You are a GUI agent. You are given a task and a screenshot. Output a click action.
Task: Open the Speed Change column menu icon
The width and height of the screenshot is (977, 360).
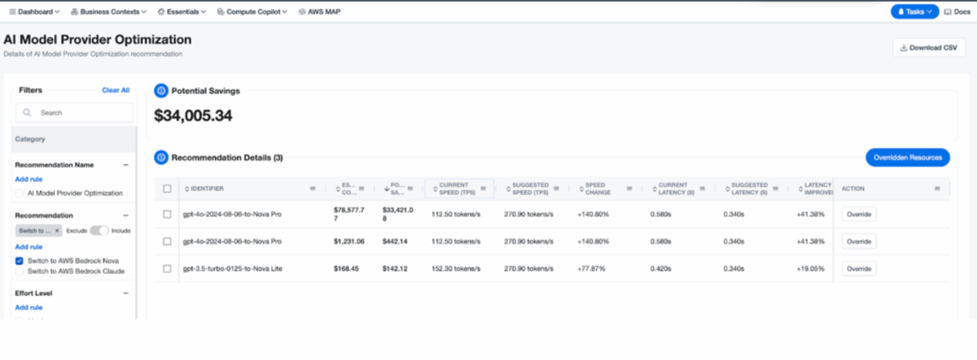[x=629, y=189]
